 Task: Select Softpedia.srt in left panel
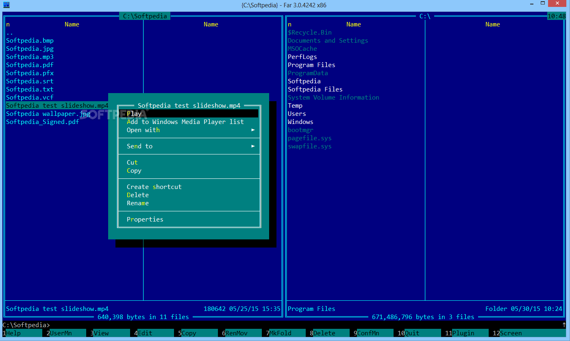pyautogui.click(x=30, y=81)
